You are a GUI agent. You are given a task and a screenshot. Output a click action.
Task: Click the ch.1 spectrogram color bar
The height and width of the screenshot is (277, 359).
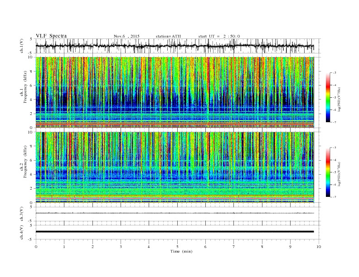coord(328,98)
